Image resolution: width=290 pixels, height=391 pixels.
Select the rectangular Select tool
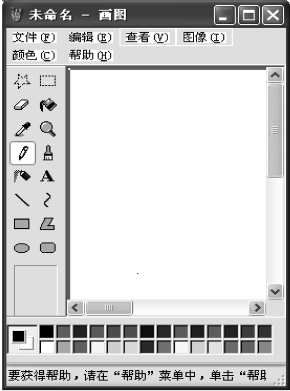pyautogui.click(x=47, y=81)
